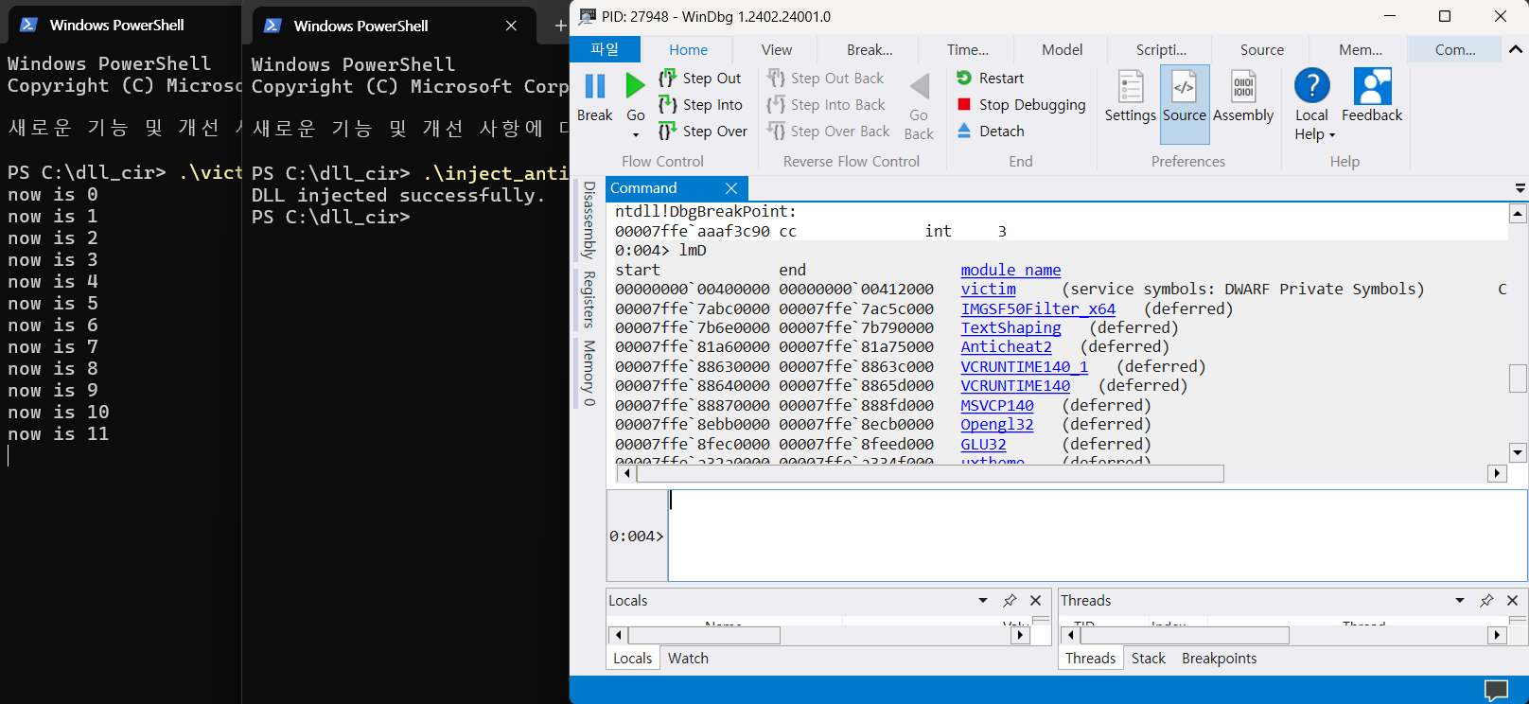This screenshot has height=704, width=1529.
Task: Select Assembly mode preference
Action: point(1243,97)
